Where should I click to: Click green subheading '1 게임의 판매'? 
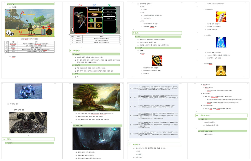tap(223, 119)
